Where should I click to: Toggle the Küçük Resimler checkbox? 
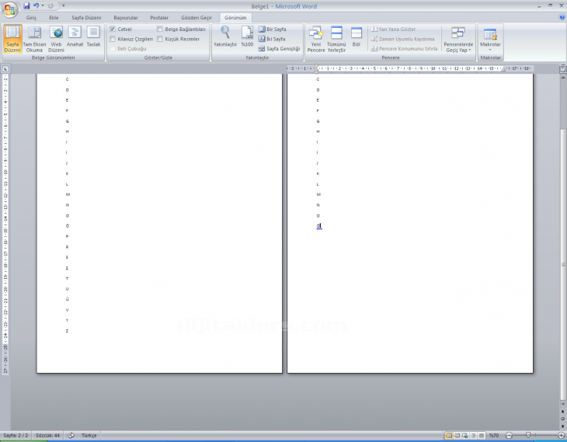tap(161, 39)
